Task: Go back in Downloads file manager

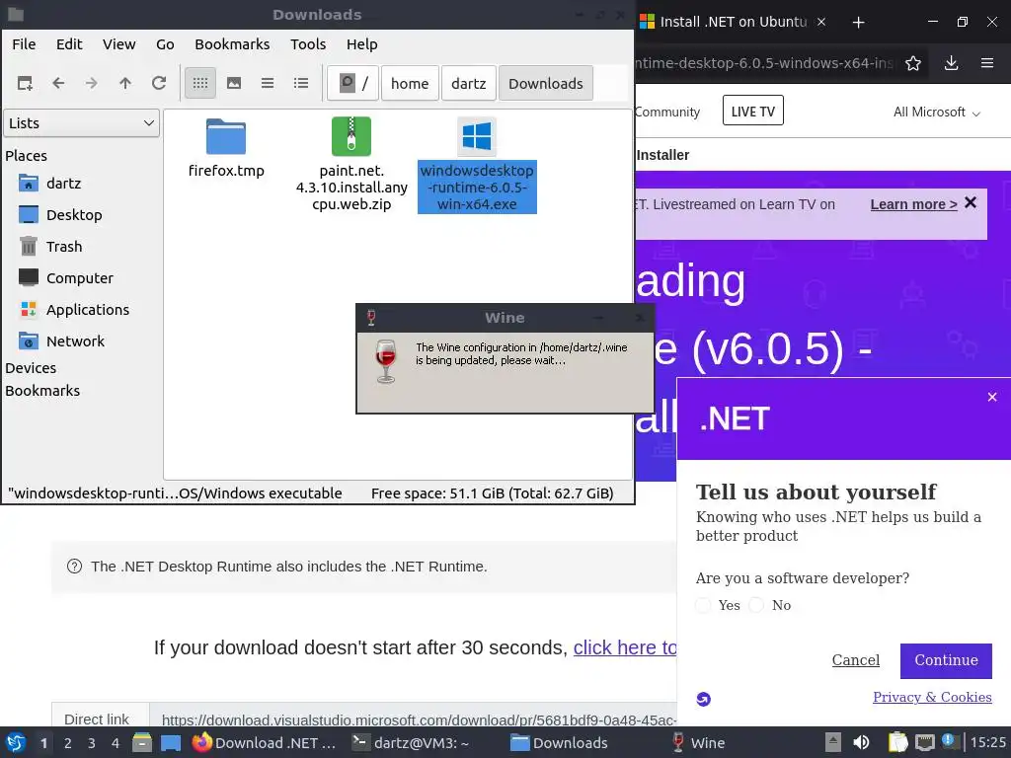Action: (58, 83)
